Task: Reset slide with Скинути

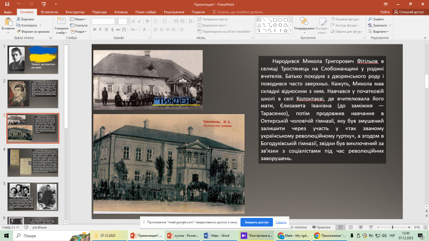Action: 78,25
